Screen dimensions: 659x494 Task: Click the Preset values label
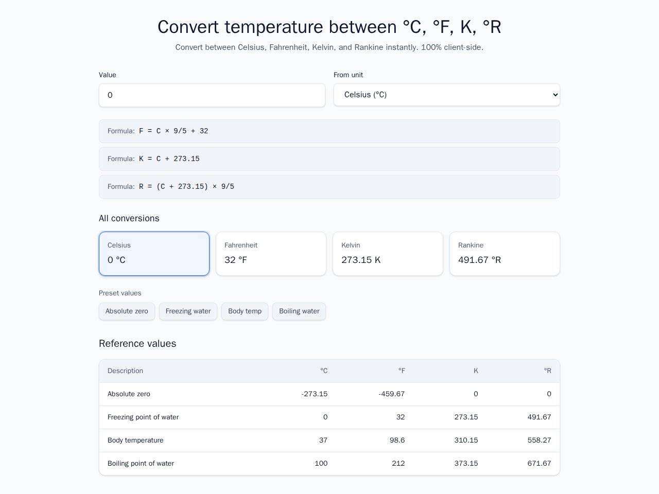point(120,293)
